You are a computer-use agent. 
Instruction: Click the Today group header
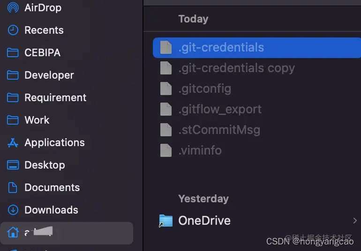click(193, 19)
